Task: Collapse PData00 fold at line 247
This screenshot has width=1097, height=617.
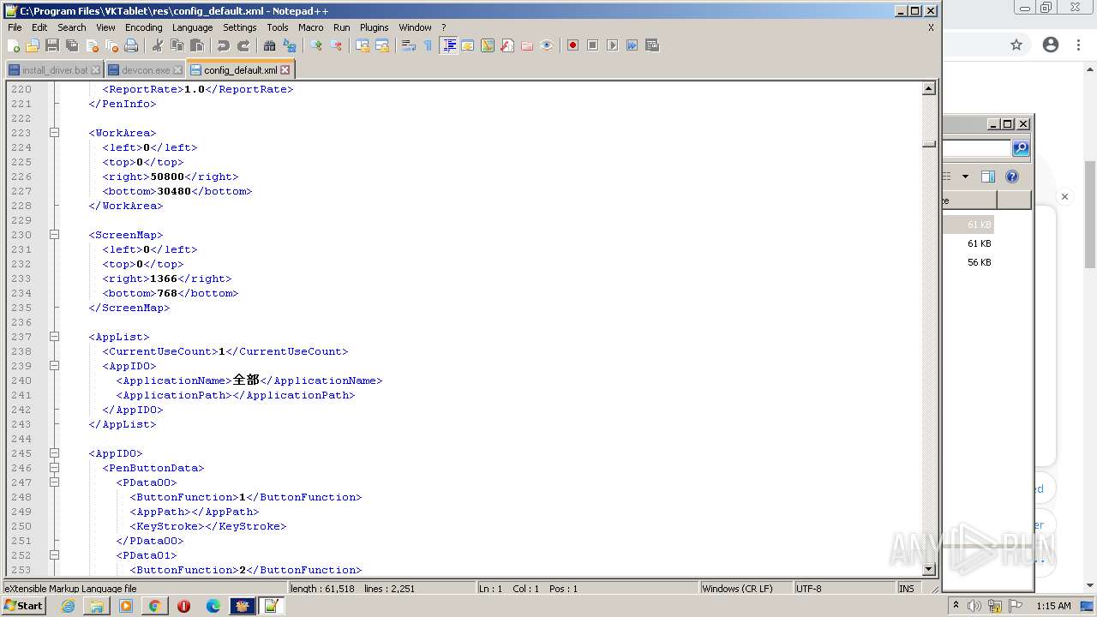Action: (54, 482)
